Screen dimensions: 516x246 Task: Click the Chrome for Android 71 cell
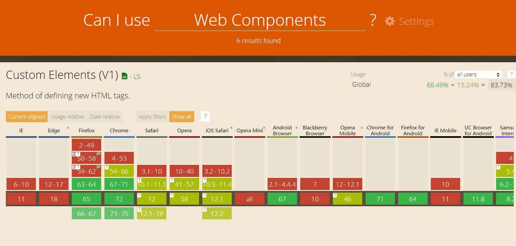[380, 199]
